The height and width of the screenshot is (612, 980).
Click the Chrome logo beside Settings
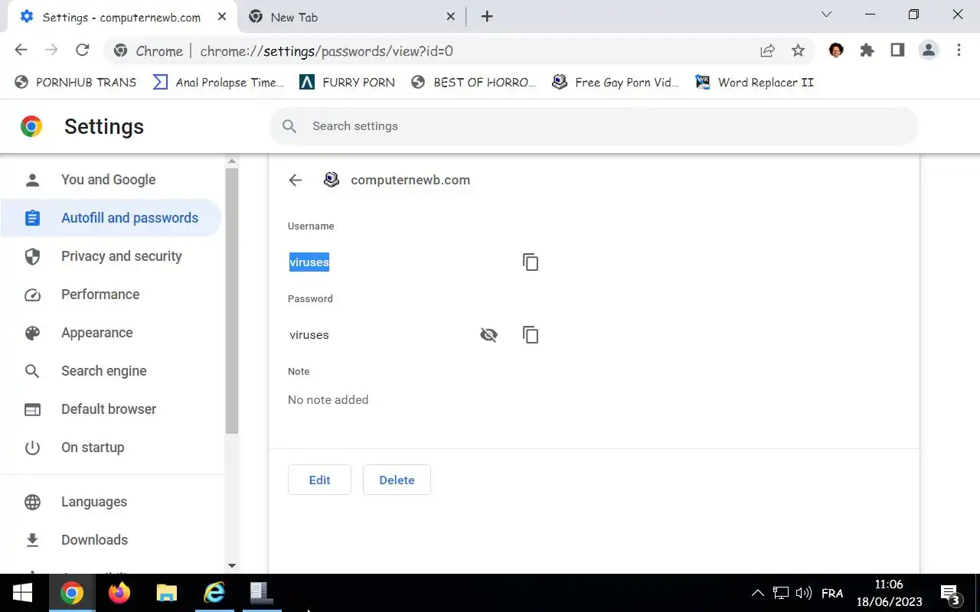[31, 126]
